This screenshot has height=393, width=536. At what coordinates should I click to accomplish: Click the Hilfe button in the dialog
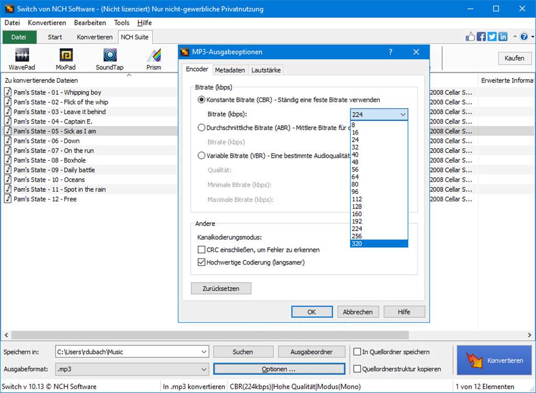pyautogui.click(x=404, y=312)
